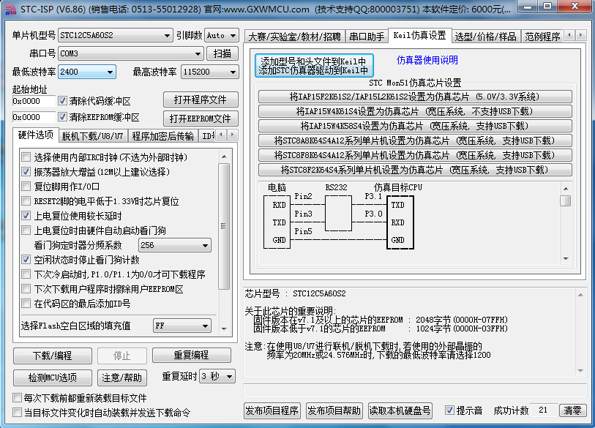Click hardware options vertical scrollbar thumb

[224, 226]
